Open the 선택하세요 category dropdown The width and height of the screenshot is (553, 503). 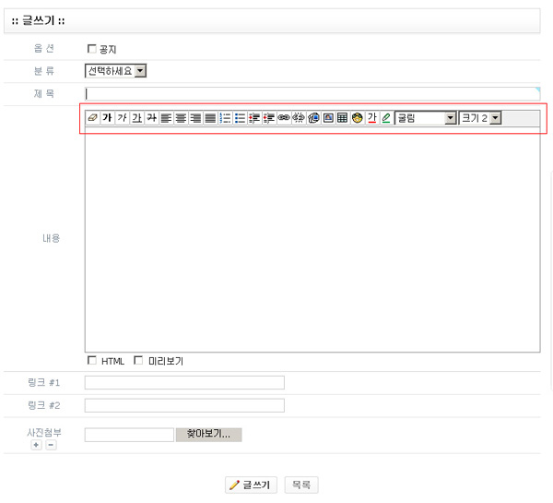click(115, 71)
